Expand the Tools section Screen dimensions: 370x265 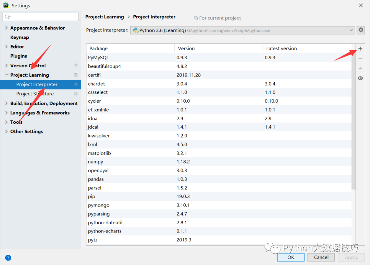point(7,122)
